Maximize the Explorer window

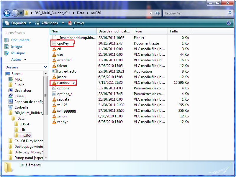[218, 3]
